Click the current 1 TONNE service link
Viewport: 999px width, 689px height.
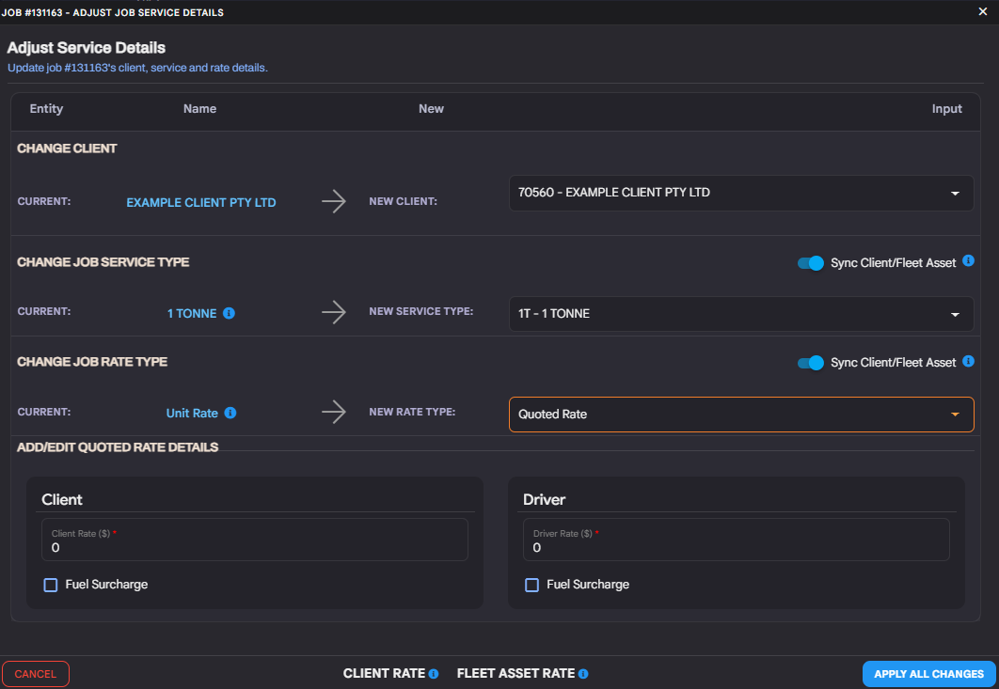[x=192, y=313]
